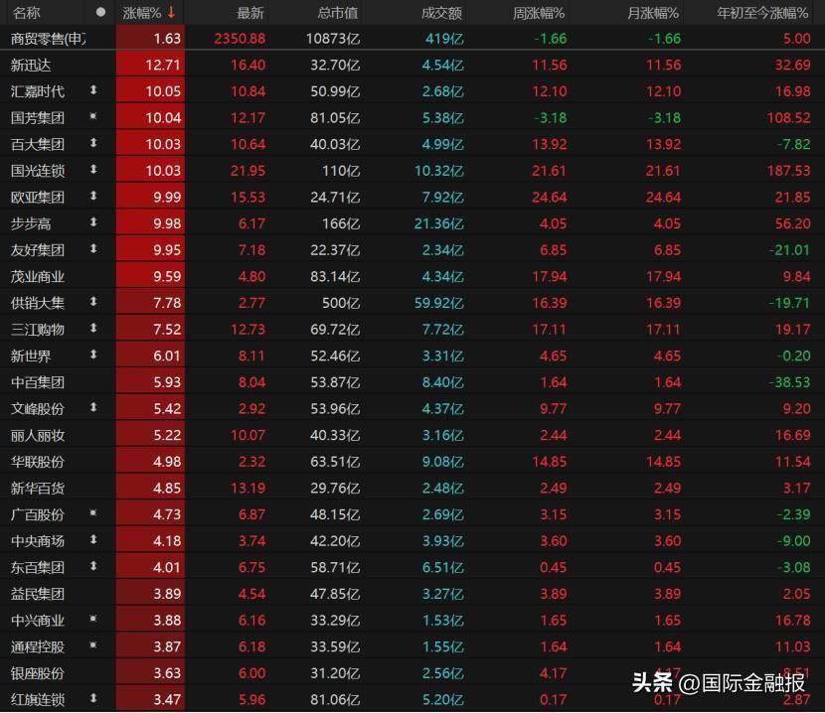825x713 pixels.
Task: Click the 年初至今涨幅% column header
Action: (x=762, y=13)
